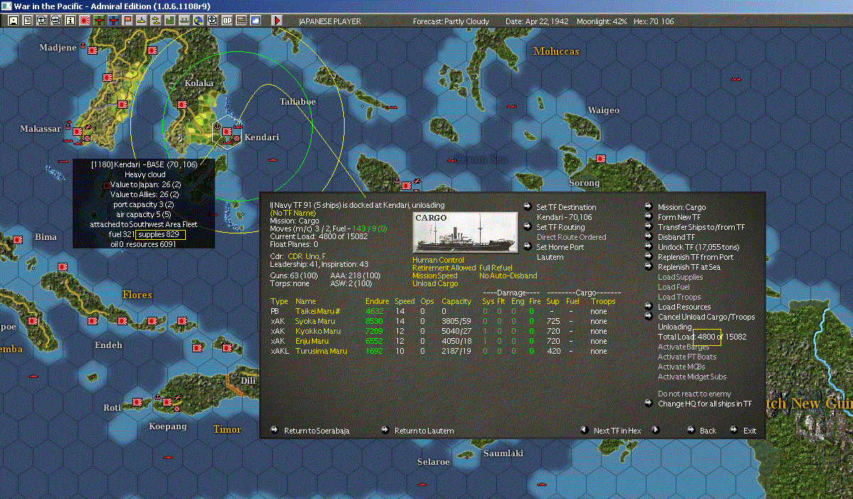This screenshot has height=499, width=853.
Task: Open commander CDR Uno, F. link
Action: coord(307,256)
